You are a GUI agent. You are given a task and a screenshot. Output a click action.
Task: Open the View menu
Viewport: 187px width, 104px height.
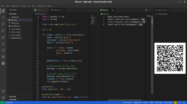coord(24,6)
